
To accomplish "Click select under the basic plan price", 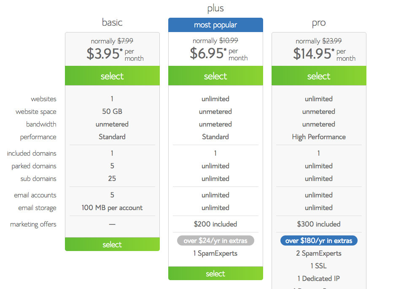I will pos(112,76).
